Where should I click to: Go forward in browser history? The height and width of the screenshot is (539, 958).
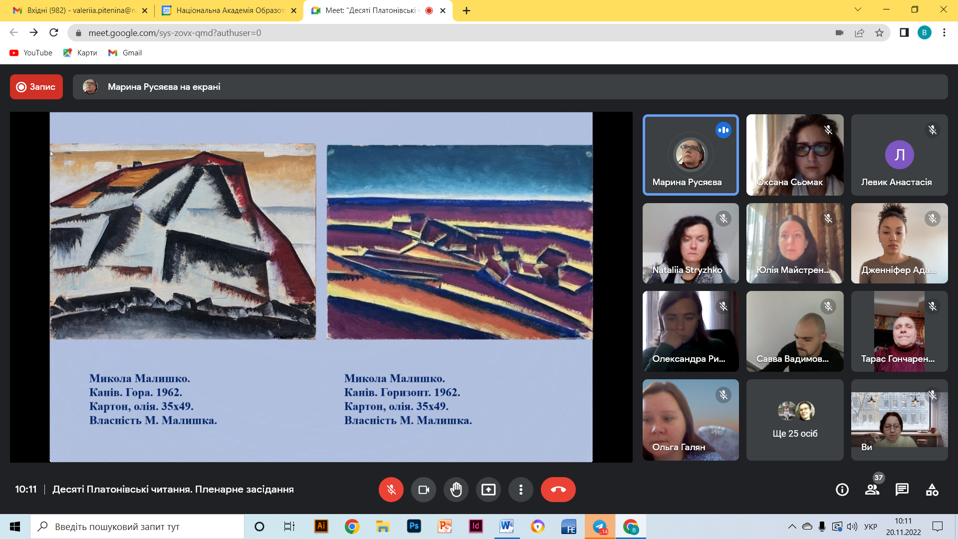tap(33, 33)
